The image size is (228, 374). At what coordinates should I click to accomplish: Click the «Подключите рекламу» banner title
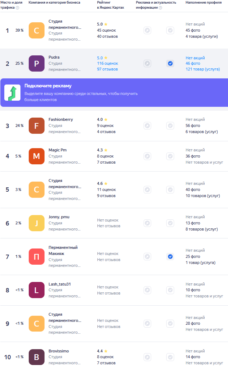click(48, 86)
